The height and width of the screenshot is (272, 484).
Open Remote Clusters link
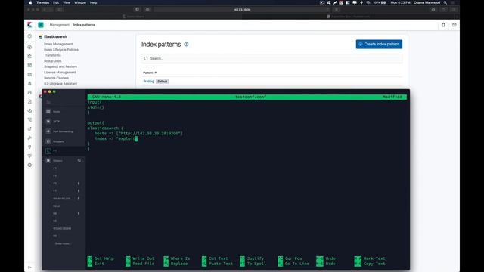pyautogui.click(x=56, y=78)
